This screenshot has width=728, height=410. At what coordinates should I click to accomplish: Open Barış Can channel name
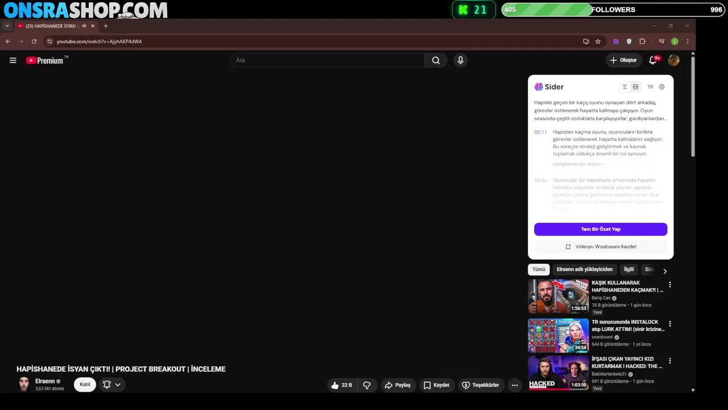pyautogui.click(x=601, y=298)
